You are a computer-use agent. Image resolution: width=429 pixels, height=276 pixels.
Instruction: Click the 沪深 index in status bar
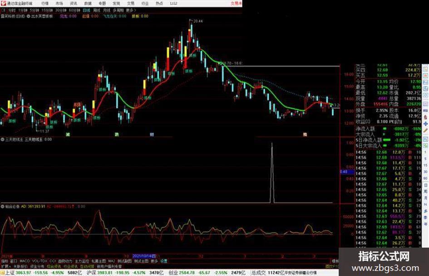[x=91, y=272]
